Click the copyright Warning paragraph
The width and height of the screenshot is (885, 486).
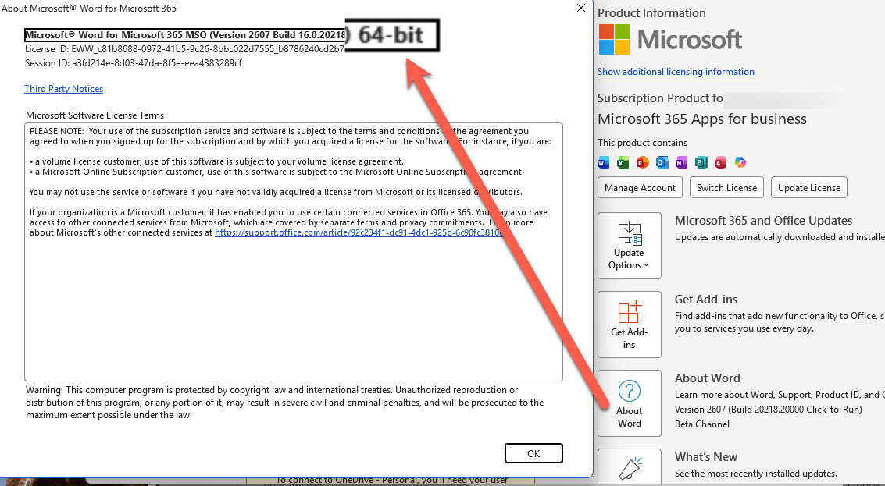tap(285, 403)
